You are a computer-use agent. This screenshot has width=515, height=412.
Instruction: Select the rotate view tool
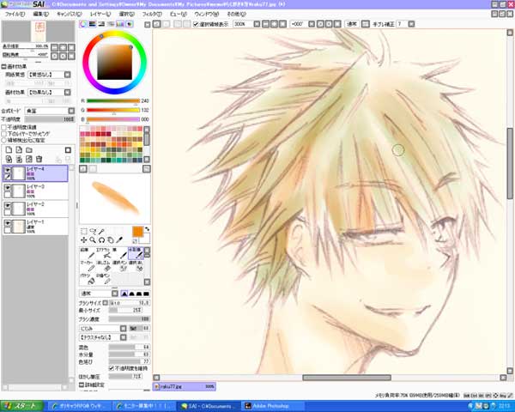(102, 240)
